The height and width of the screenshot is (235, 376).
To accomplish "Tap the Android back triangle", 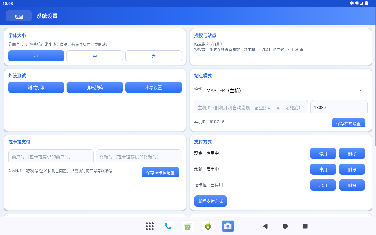I will point(265,226).
